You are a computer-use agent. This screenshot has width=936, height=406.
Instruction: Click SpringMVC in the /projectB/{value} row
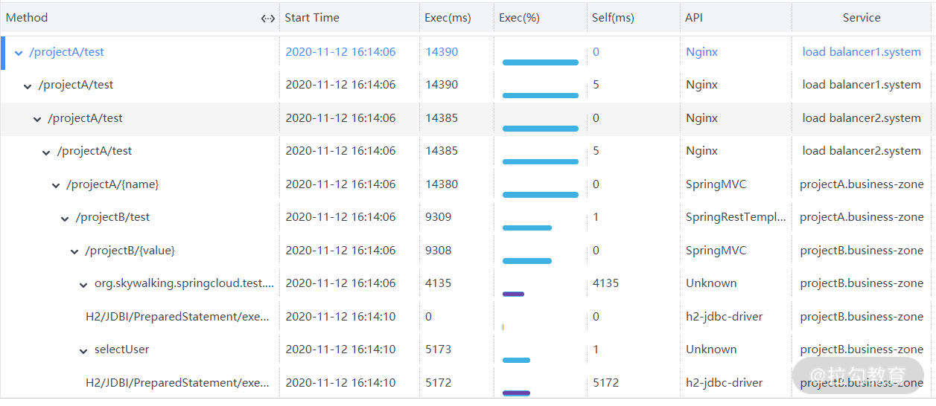[716, 251]
